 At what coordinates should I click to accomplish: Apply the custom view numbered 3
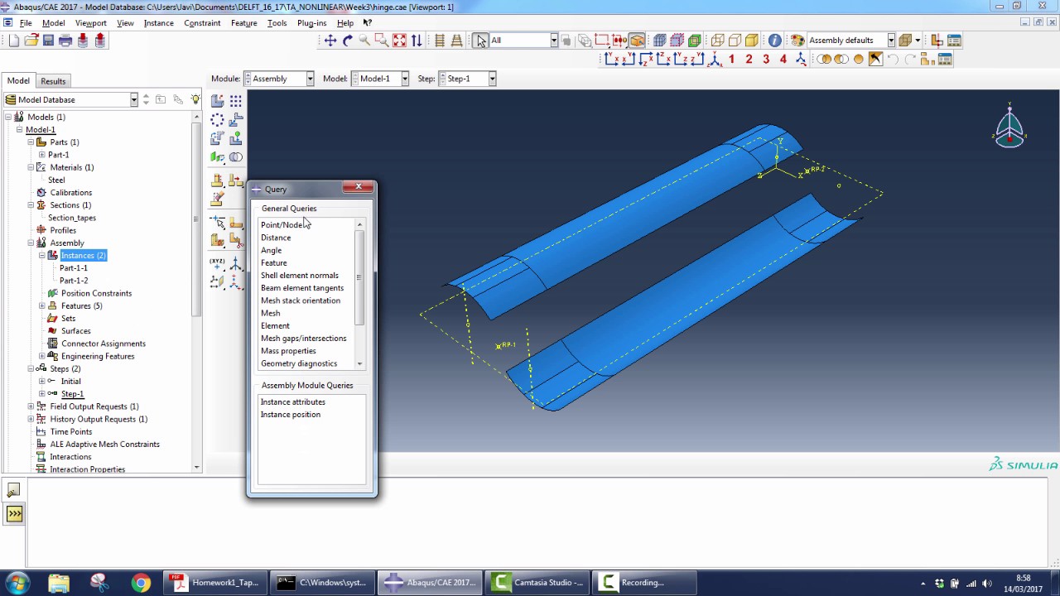coord(766,59)
